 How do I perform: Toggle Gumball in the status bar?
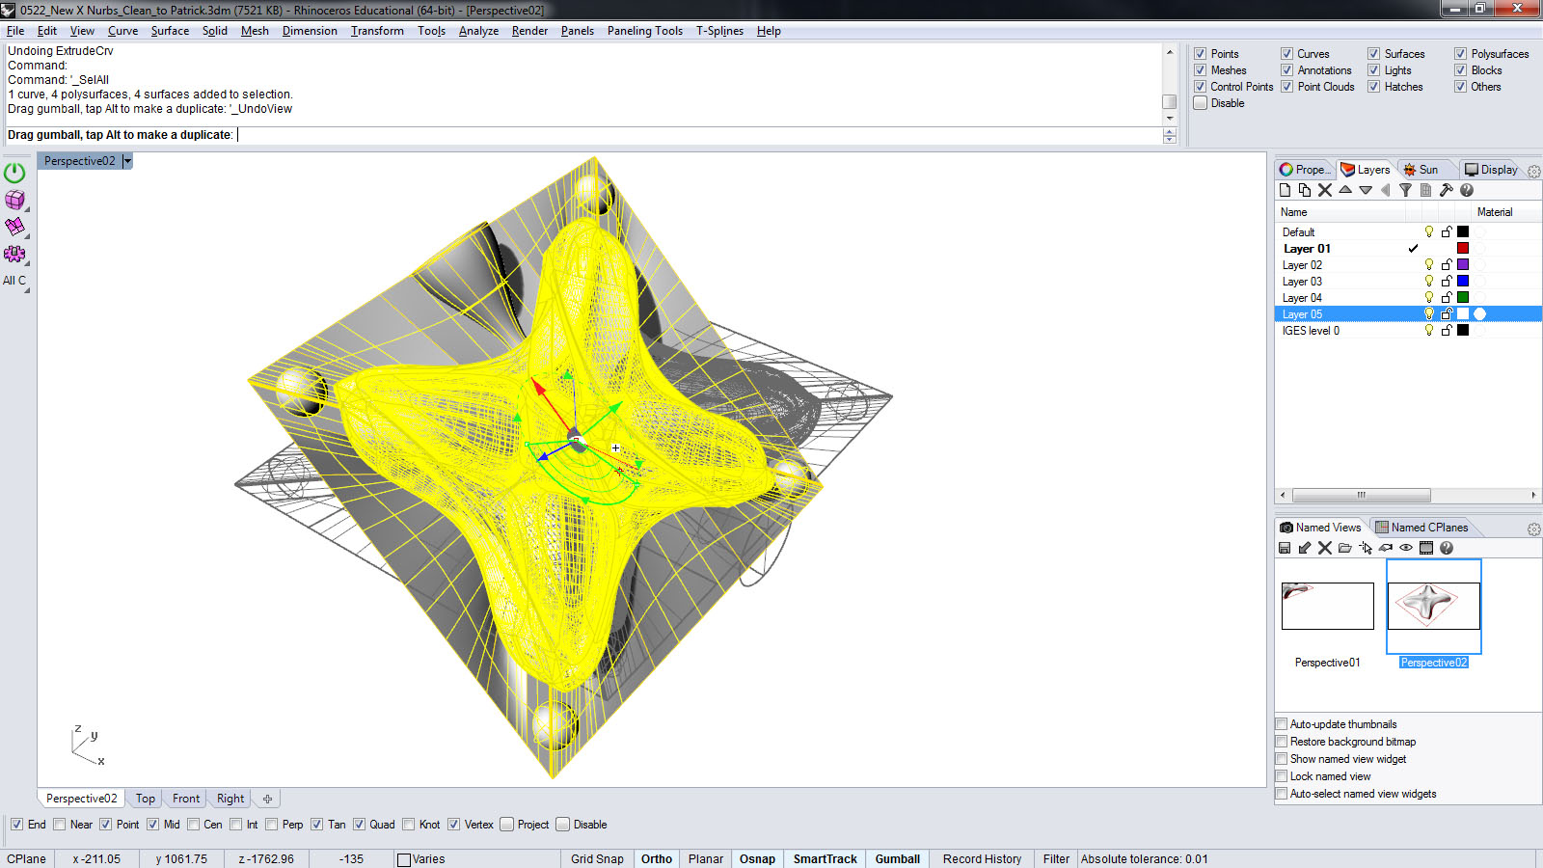tap(898, 859)
